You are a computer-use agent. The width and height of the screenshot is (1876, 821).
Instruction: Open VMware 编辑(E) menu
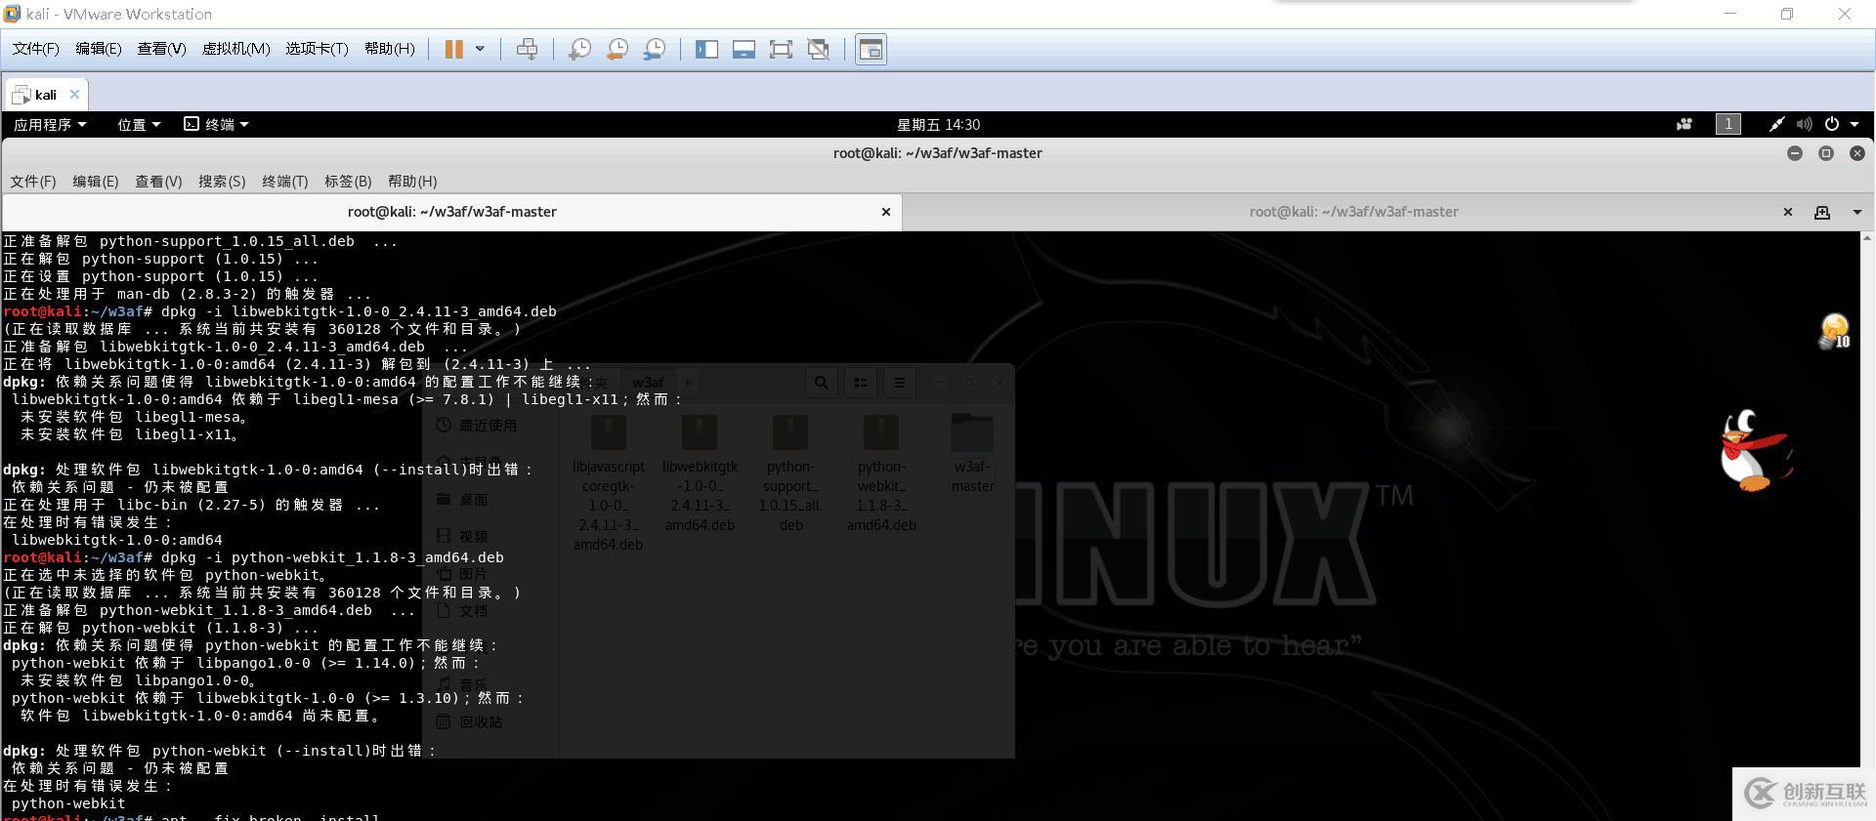99,49
